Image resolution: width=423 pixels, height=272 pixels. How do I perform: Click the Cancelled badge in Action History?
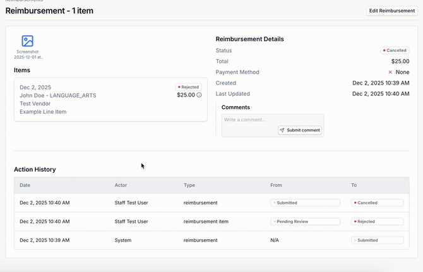coord(377,203)
